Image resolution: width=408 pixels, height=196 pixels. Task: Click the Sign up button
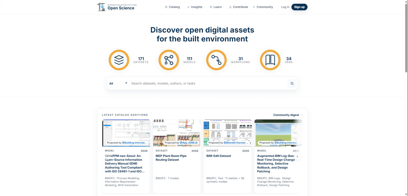click(299, 7)
